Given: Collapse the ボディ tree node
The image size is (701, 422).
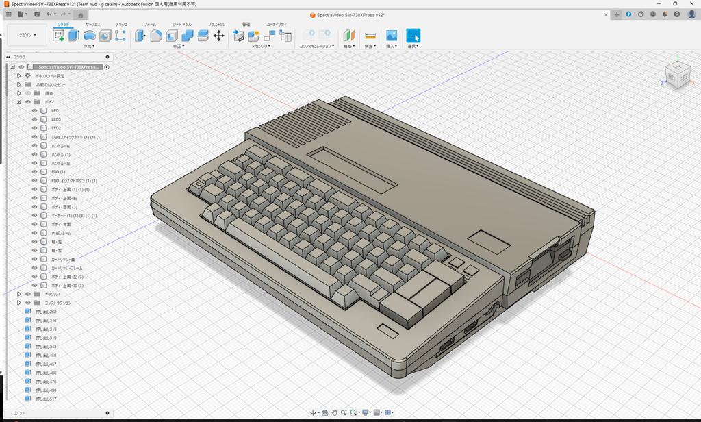Looking at the screenshot, I should tap(19, 102).
